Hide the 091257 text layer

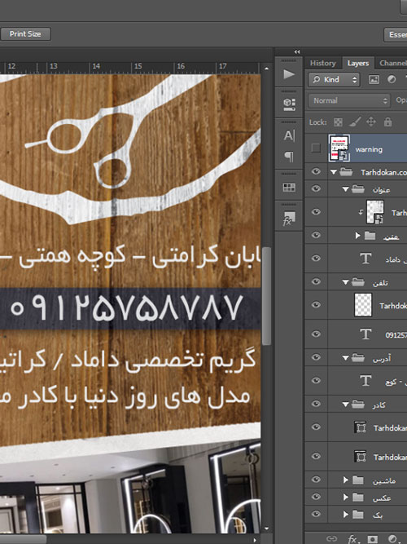pos(316,334)
